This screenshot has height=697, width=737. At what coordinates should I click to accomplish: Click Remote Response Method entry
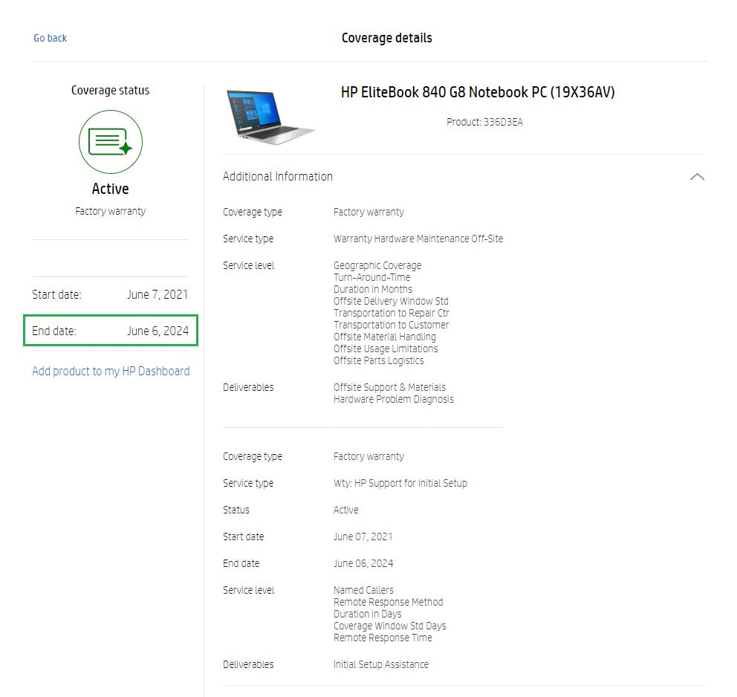[389, 602]
